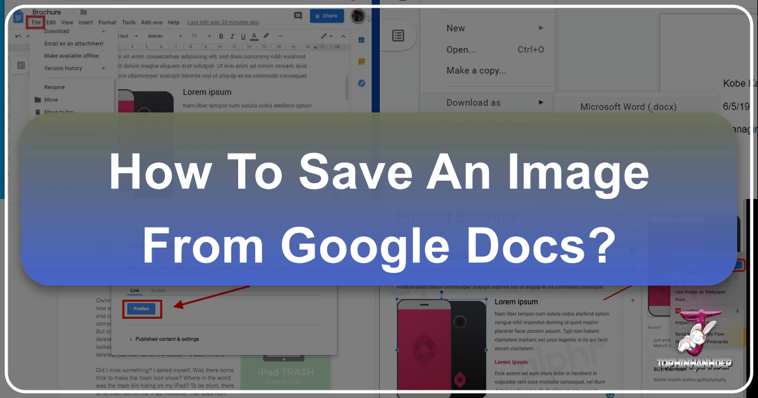
Task: Open the Google Keep sidebar icon
Action: point(361,62)
